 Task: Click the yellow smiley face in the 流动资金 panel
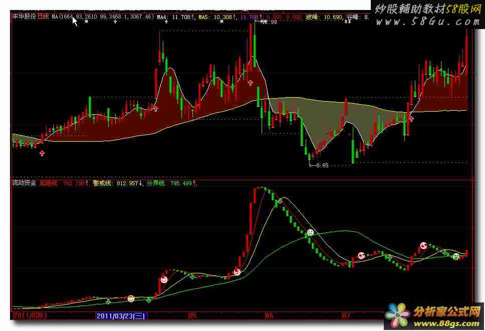[131, 298]
